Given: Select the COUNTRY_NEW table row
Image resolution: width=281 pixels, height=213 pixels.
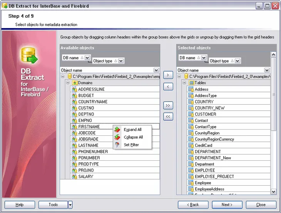Looking at the screenshot, I should pos(229,108).
